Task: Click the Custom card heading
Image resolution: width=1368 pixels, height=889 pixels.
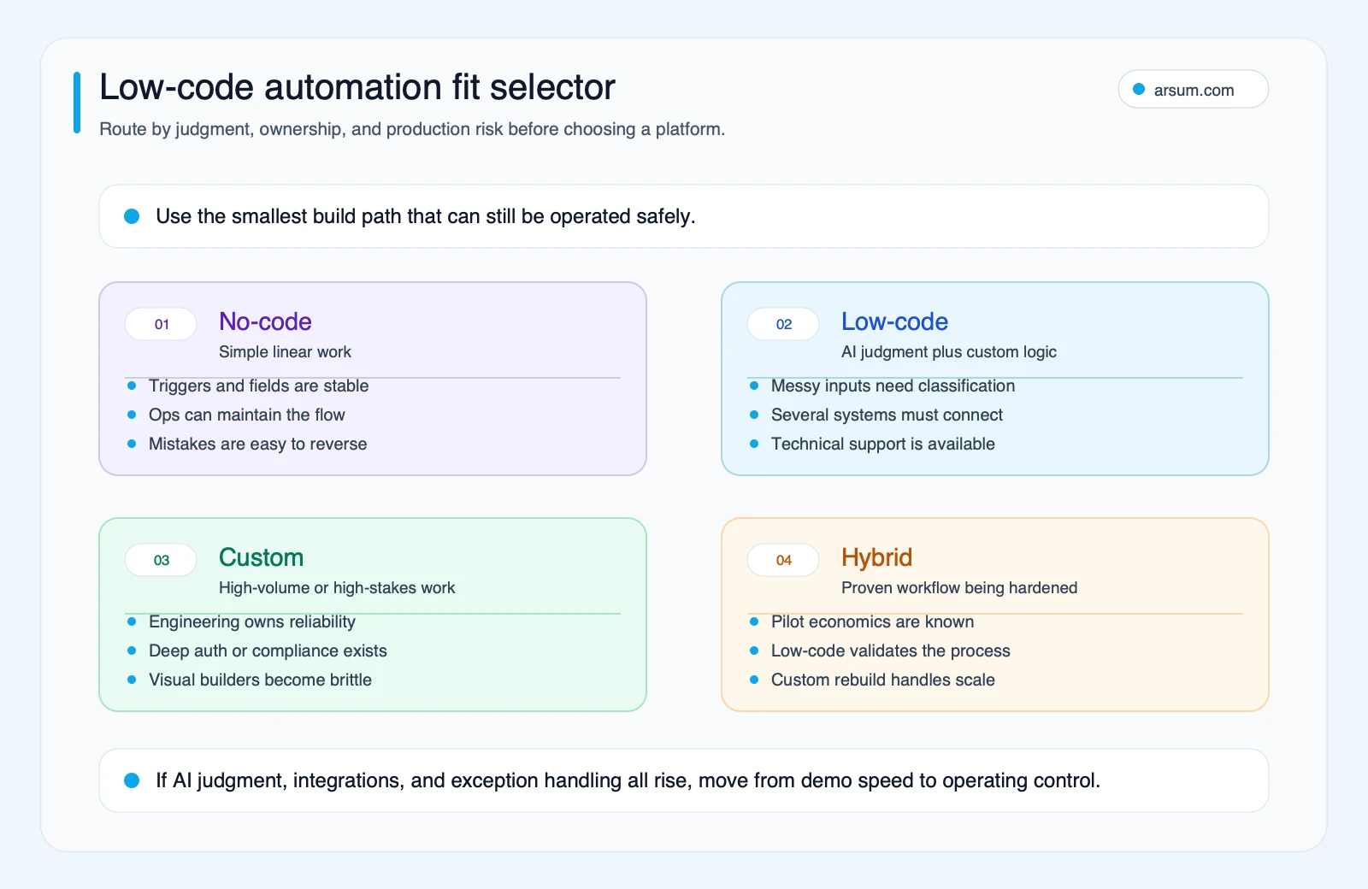Action: (x=261, y=557)
